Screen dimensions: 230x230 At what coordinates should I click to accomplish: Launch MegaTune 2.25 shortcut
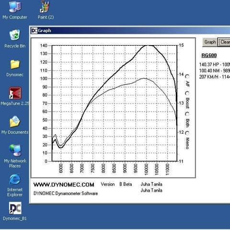click(15, 96)
